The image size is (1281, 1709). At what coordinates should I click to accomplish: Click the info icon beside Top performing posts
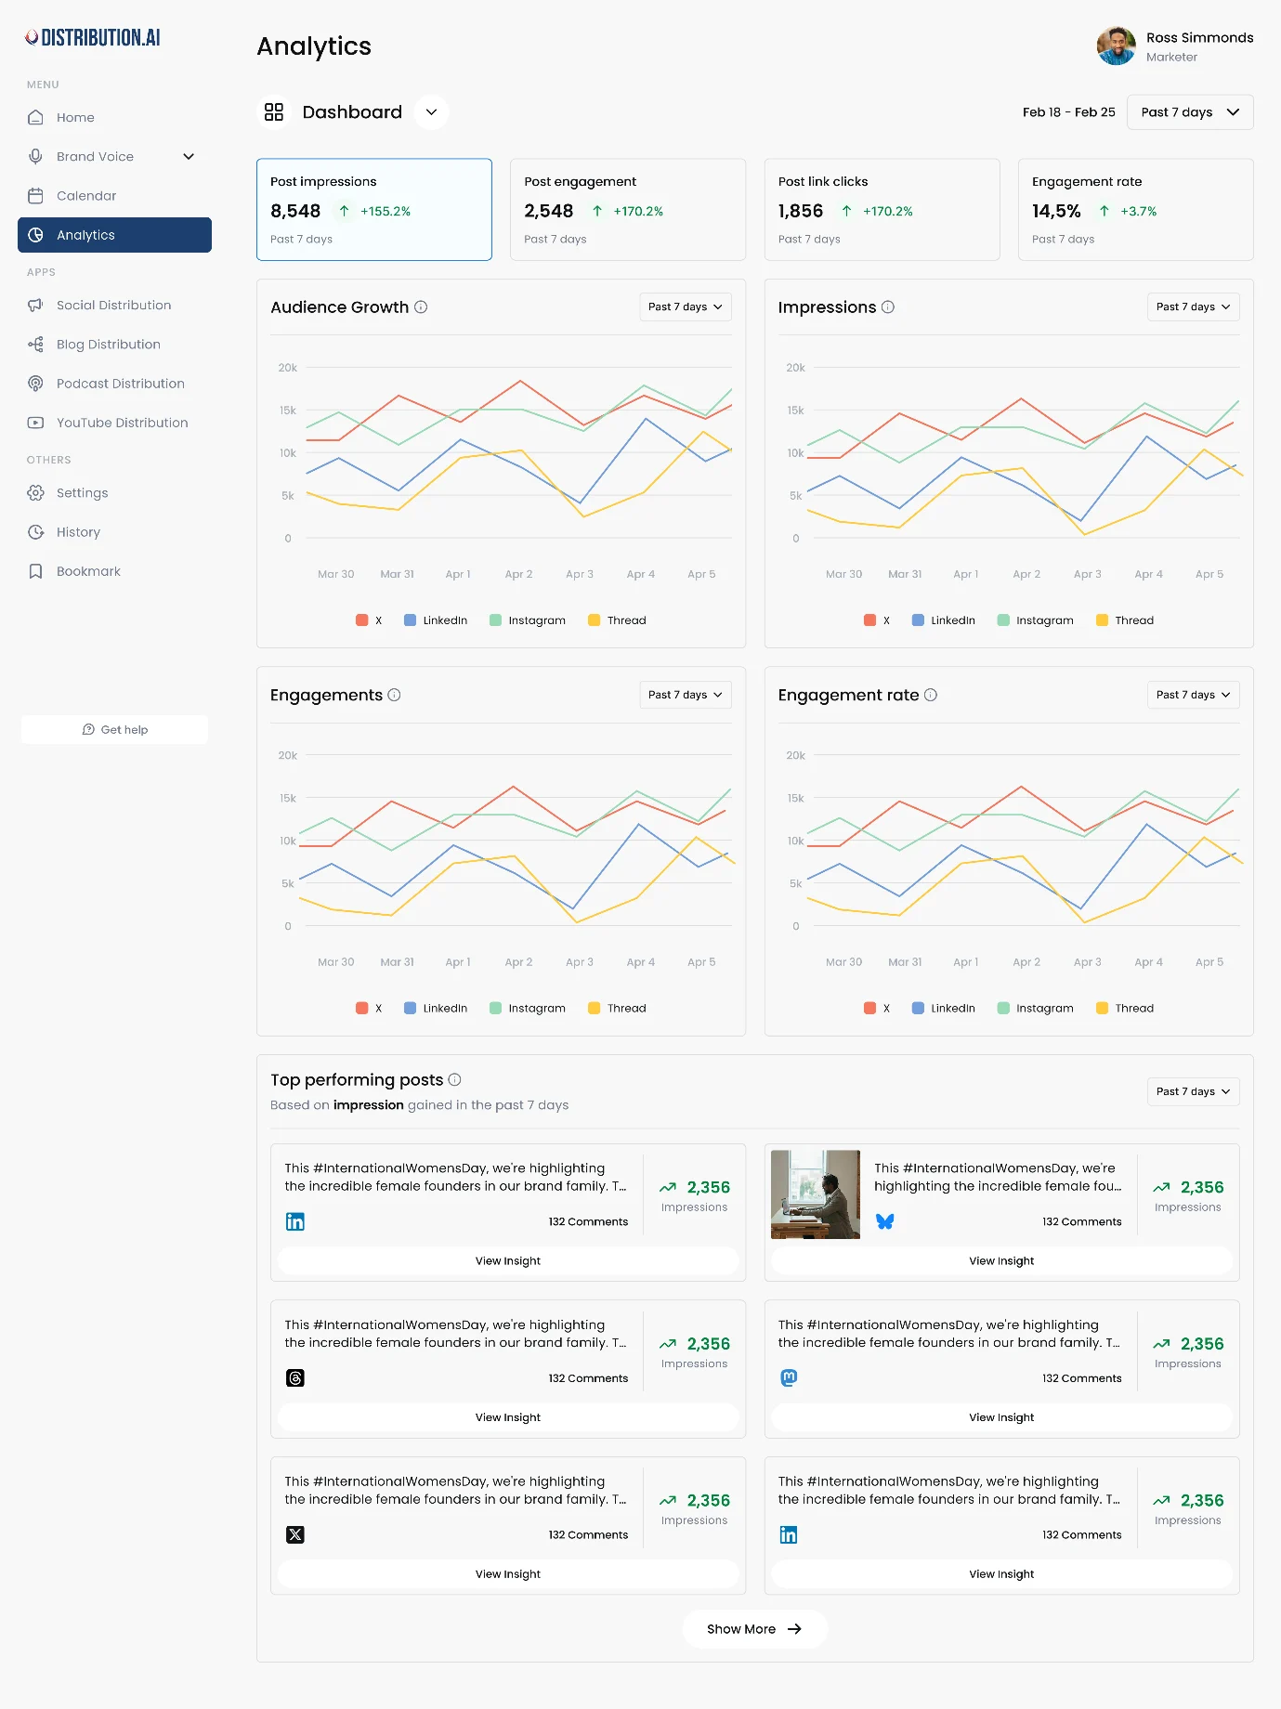click(454, 1080)
